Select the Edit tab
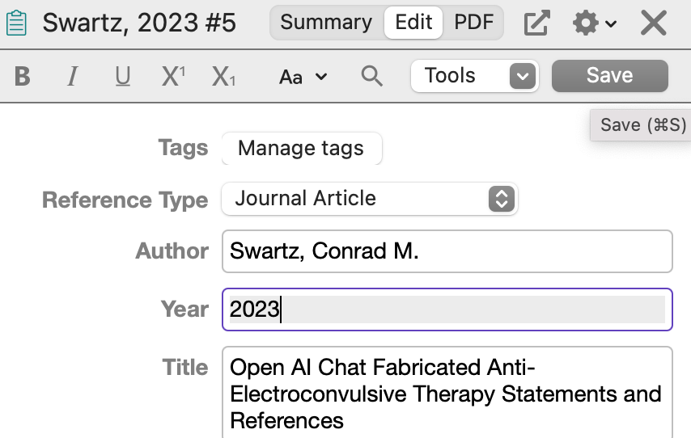Screen dimensions: 691x438 click(413, 23)
